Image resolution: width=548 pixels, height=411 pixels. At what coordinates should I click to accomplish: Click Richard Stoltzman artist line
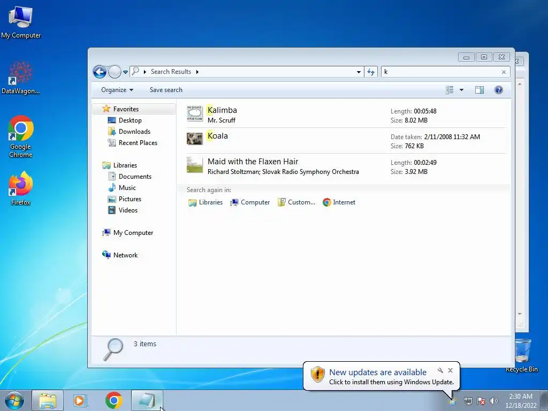click(x=283, y=172)
